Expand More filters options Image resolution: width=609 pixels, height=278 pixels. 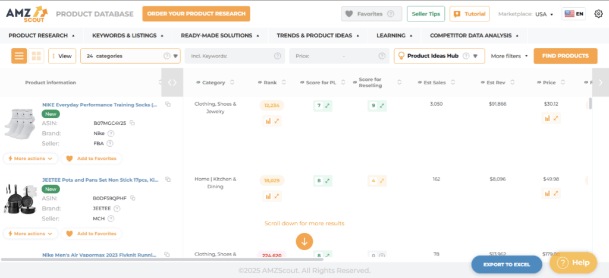coord(509,56)
